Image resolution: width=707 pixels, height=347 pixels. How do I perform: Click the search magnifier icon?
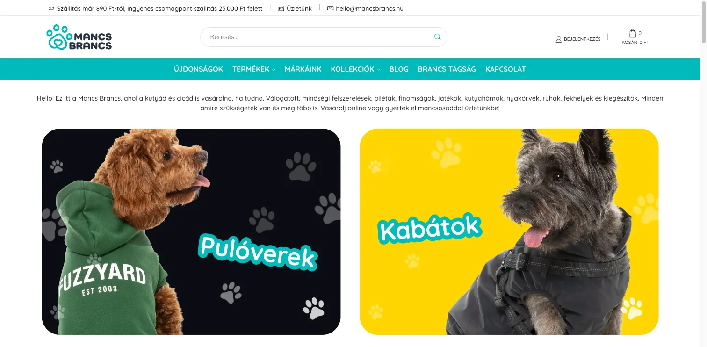(x=437, y=37)
